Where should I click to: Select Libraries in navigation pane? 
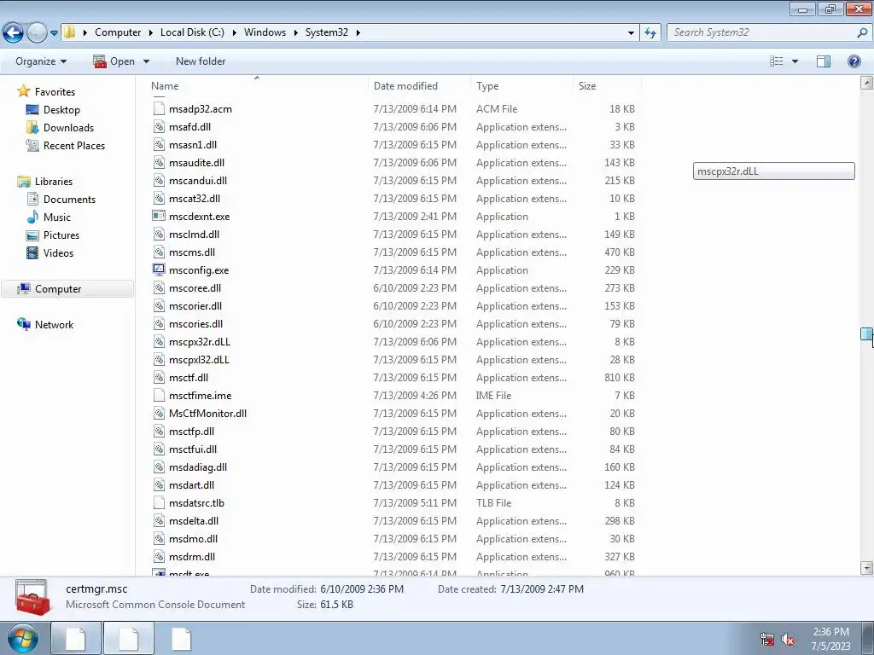pyautogui.click(x=54, y=182)
